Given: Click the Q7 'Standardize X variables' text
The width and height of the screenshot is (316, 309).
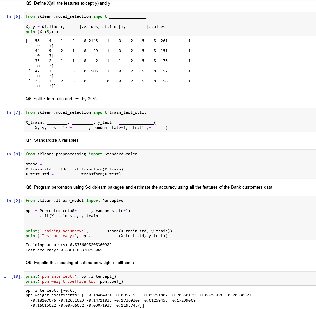Looking at the screenshot, I should [52, 140].
